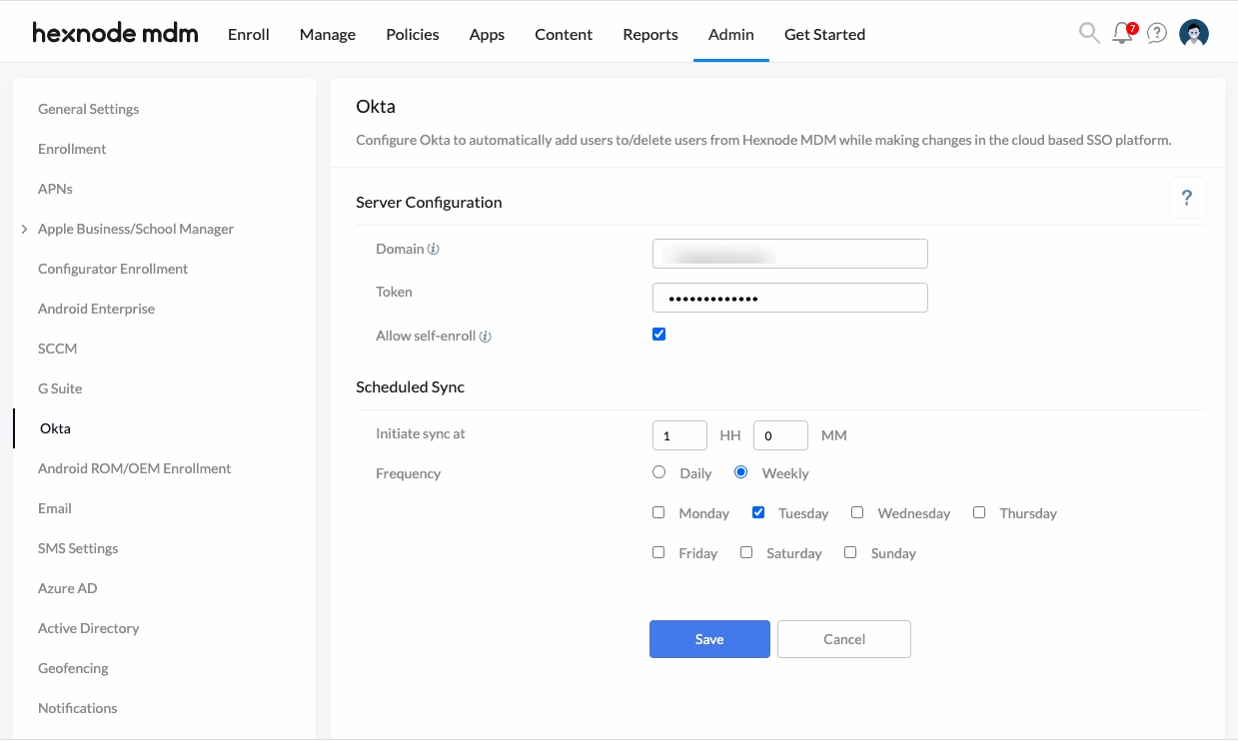Click the Token password field

789,298
